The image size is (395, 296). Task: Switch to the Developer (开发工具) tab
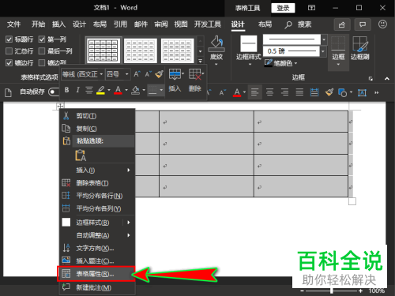point(208,24)
